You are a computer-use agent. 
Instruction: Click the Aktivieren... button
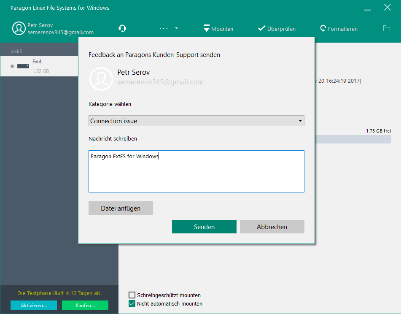click(x=34, y=305)
